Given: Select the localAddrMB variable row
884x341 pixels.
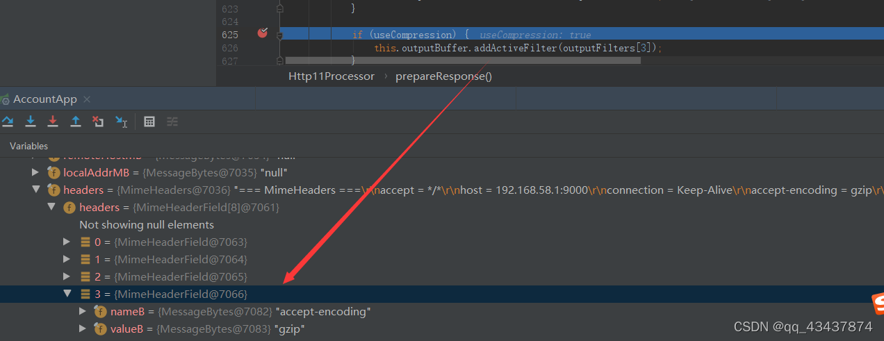Looking at the screenshot, I should (442, 172).
